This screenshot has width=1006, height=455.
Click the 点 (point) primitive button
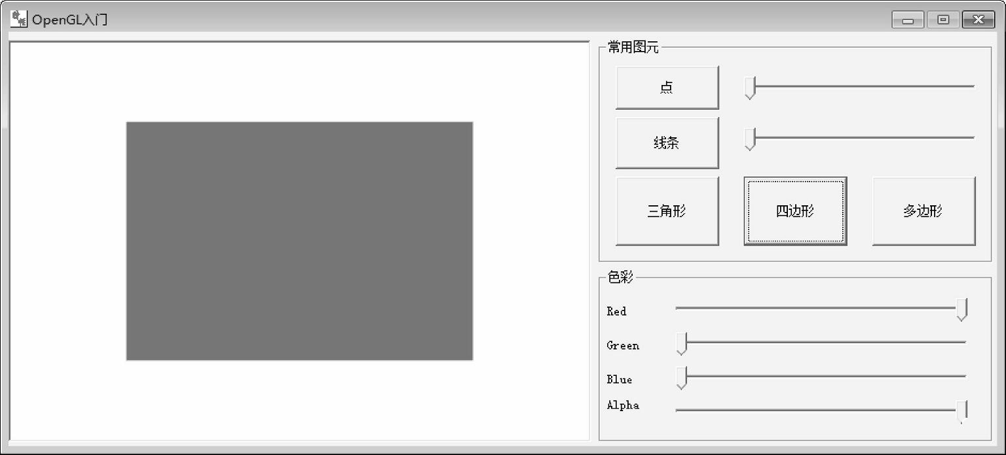pyautogui.click(x=667, y=87)
